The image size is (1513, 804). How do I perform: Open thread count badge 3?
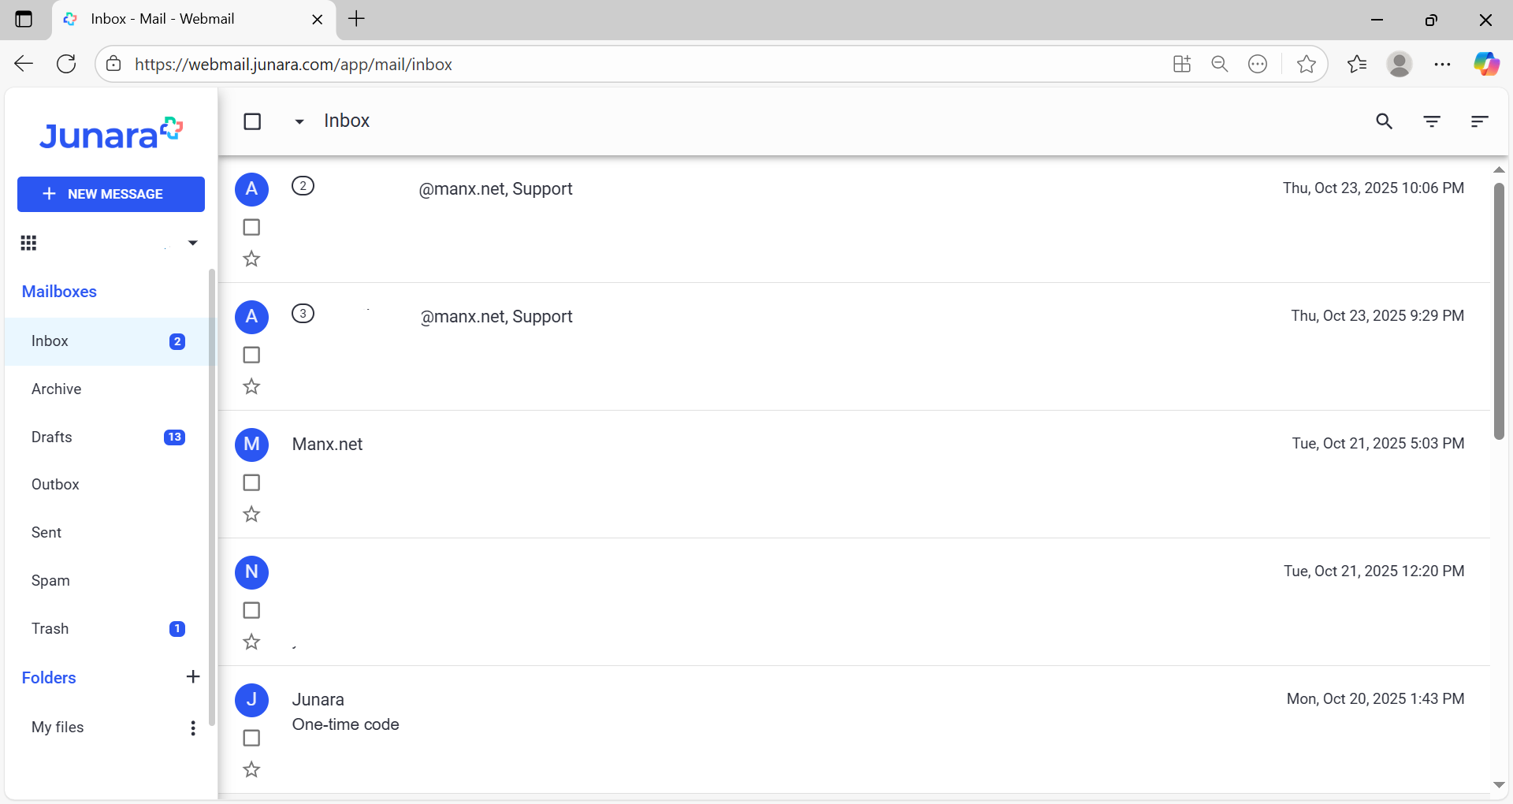[x=303, y=314]
